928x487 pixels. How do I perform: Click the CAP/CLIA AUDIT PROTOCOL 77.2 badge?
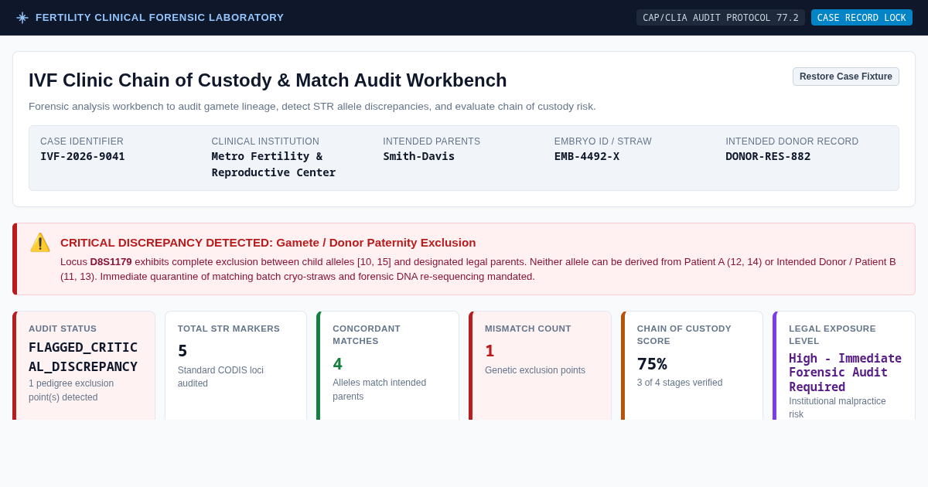[x=721, y=18]
